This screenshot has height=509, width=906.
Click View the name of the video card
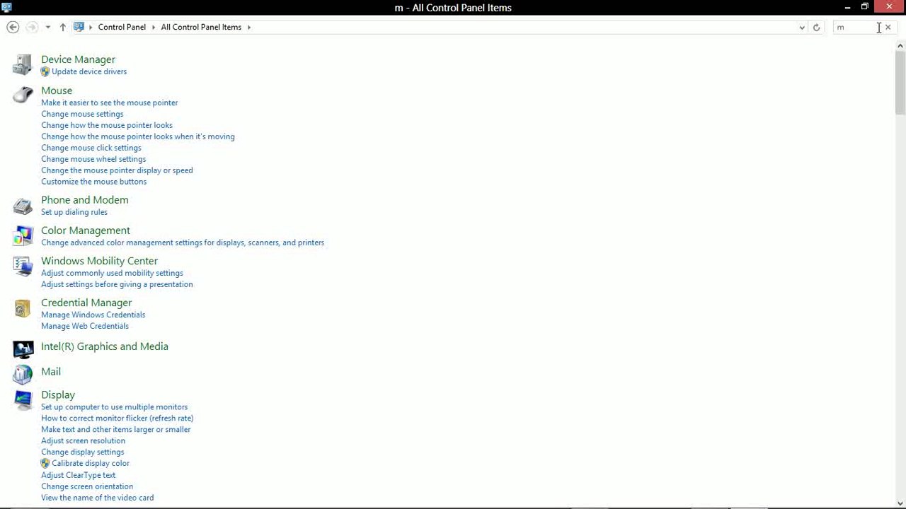[x=98, y=498]
